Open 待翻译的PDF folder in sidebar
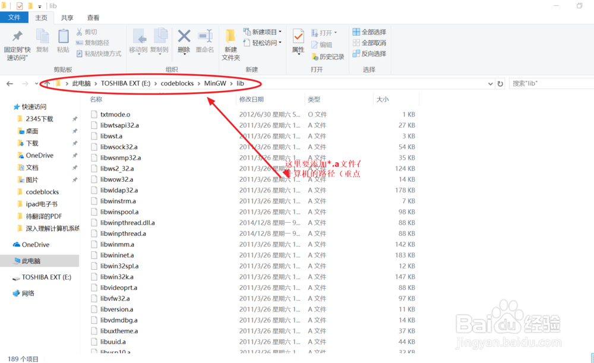 pos(40,216)
